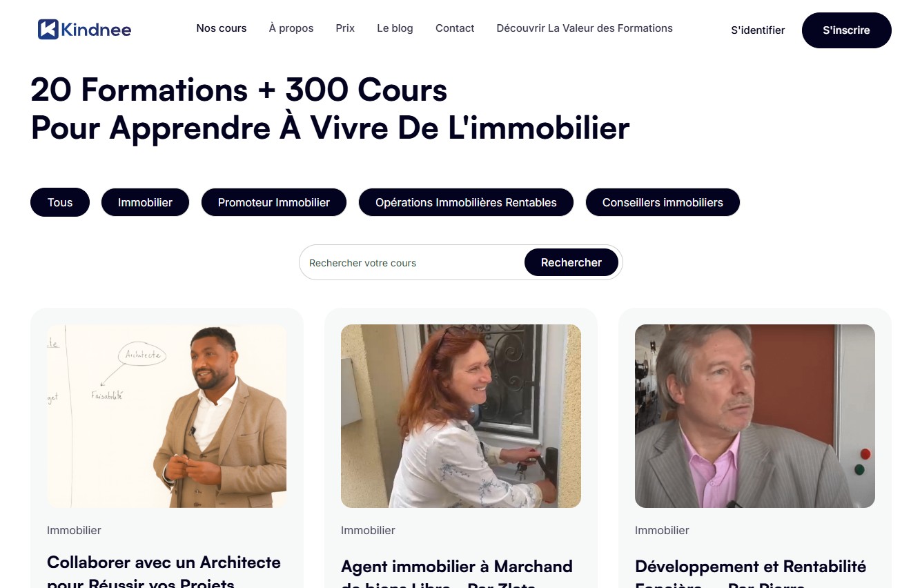Open the Nos cours menu item
The image size is (911, 588).
222,28
